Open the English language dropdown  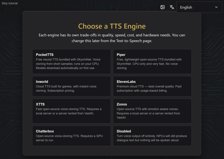[199, 7]
